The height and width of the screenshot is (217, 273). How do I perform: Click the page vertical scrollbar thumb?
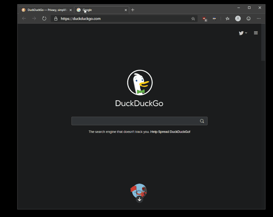tap(263, 42)
